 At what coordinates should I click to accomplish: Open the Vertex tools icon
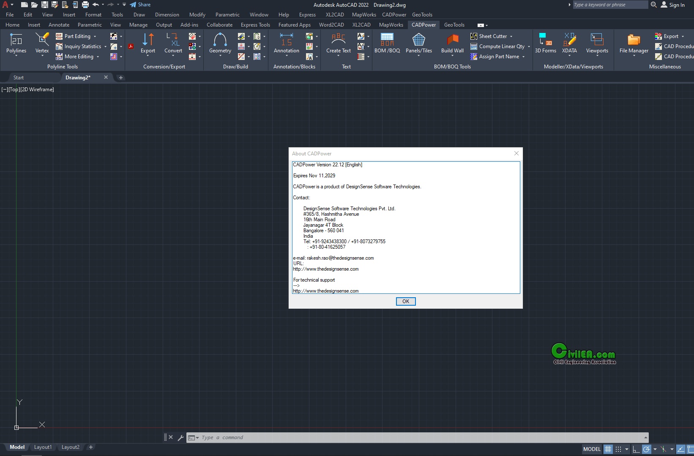tap(42, 40)
